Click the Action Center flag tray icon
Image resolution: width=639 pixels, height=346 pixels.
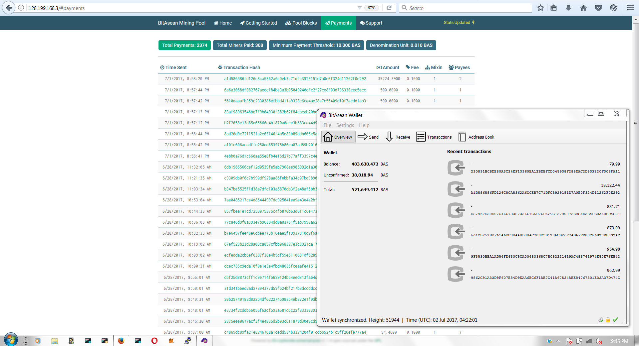point(569,341)
